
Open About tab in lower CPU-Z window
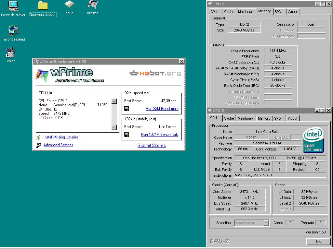click(292, 119)
